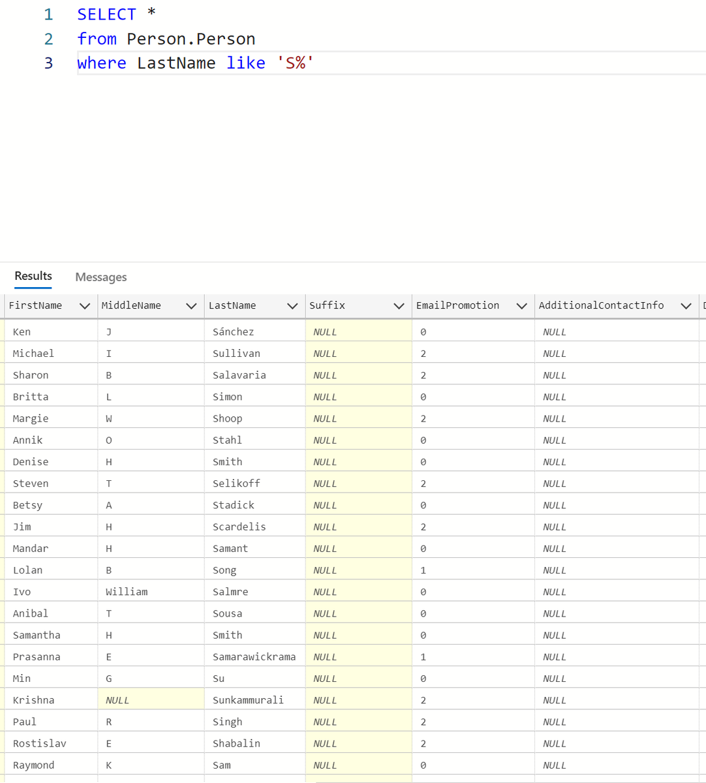Screen dimensions: 706x783
Task: Select the cell containing Samantha
Action: pos(51,635)
